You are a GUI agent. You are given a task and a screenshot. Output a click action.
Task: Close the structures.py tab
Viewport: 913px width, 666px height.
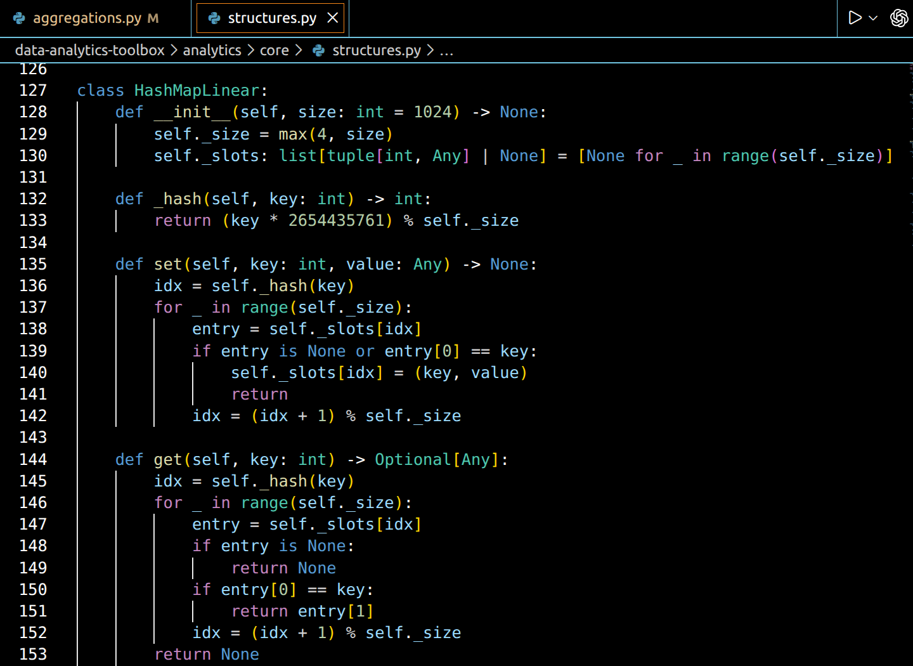click(332, 18)
